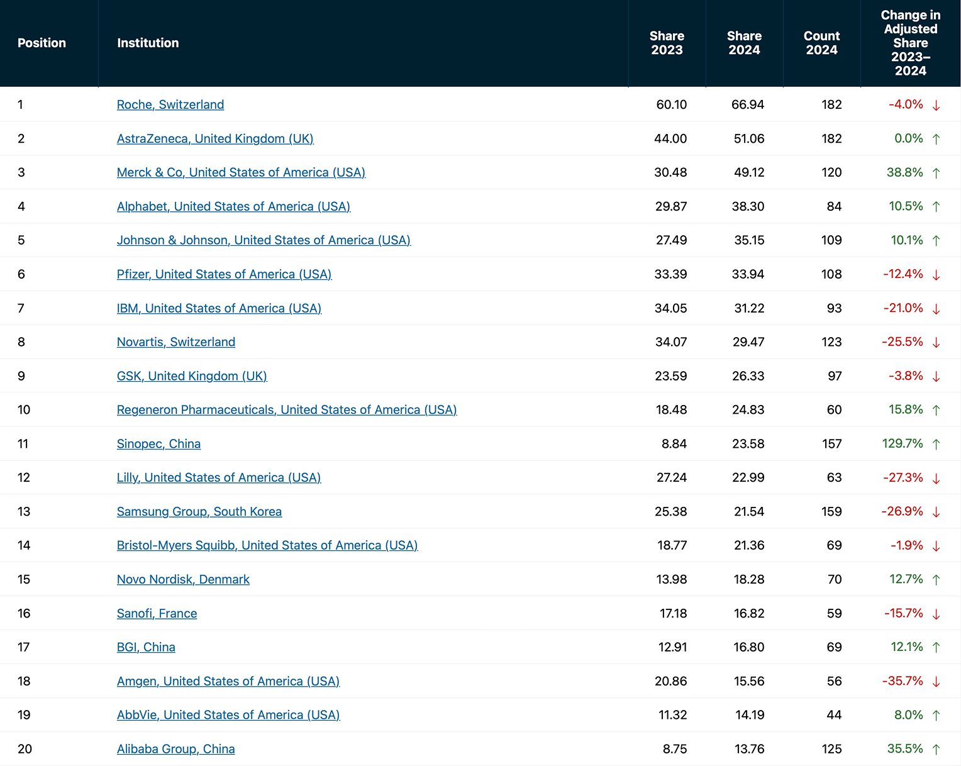The height and width of the screenshot is (766, 961).
Task: Open the Novo Nordisk, Denmark link
Action: tap(183, 579)
